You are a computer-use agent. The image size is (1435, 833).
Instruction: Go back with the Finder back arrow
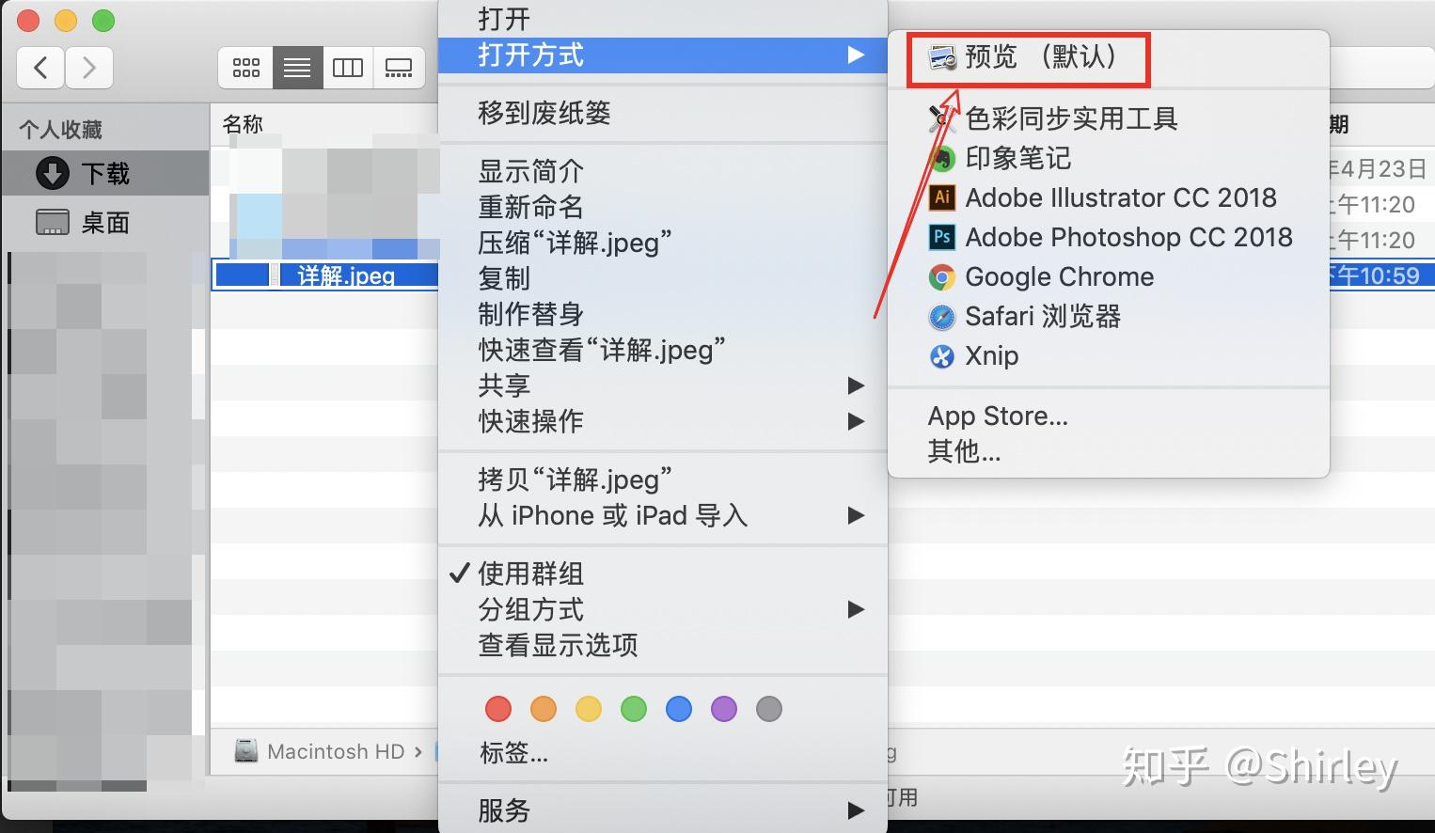tap(40, 68)
